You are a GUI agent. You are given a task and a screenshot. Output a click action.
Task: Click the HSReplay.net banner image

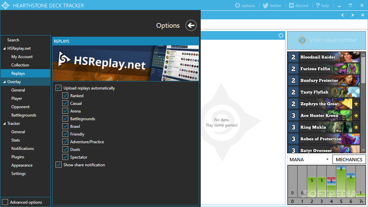click(x=125, y=63)
